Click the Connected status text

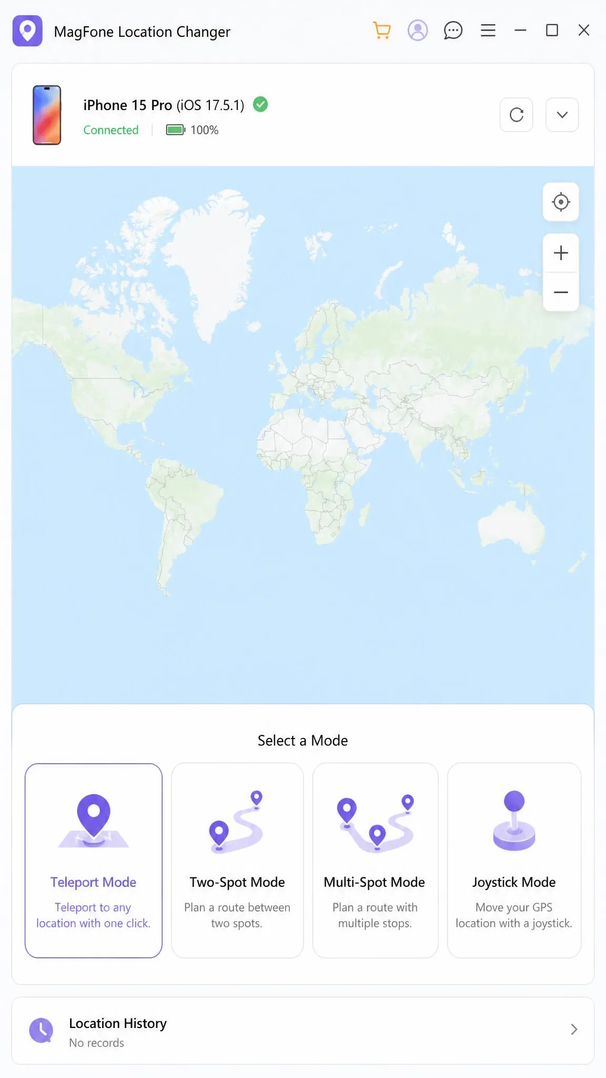point(111,130)
